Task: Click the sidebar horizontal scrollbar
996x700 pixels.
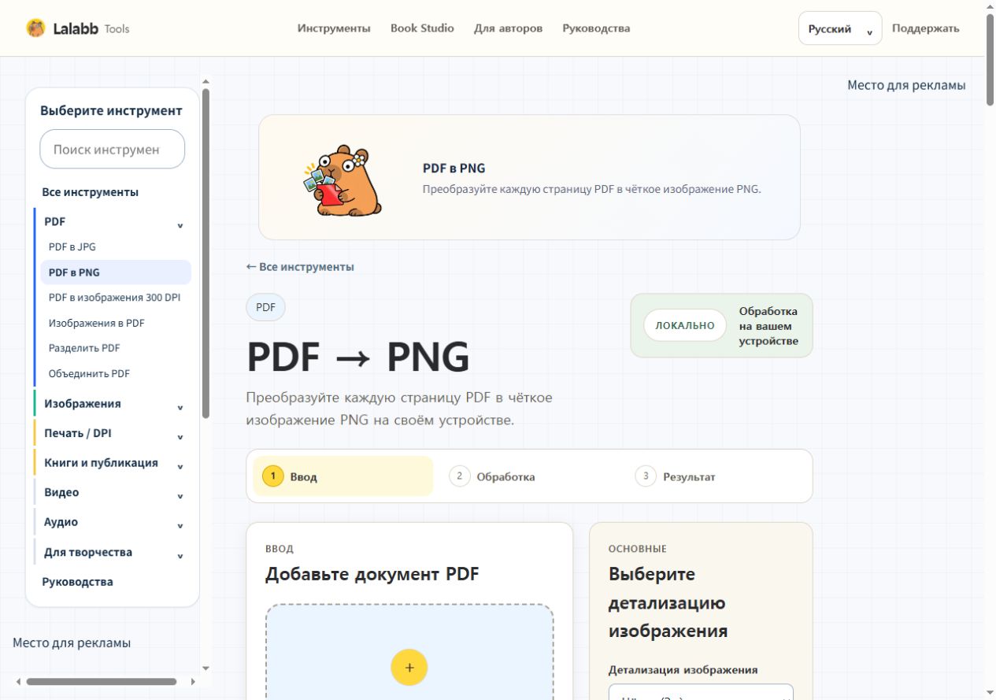Action: click(101, 682)
